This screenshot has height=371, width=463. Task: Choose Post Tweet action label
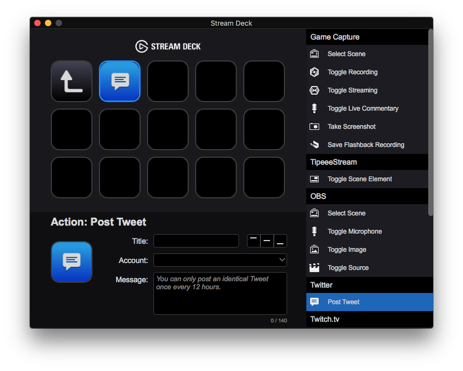coord(343,302)
